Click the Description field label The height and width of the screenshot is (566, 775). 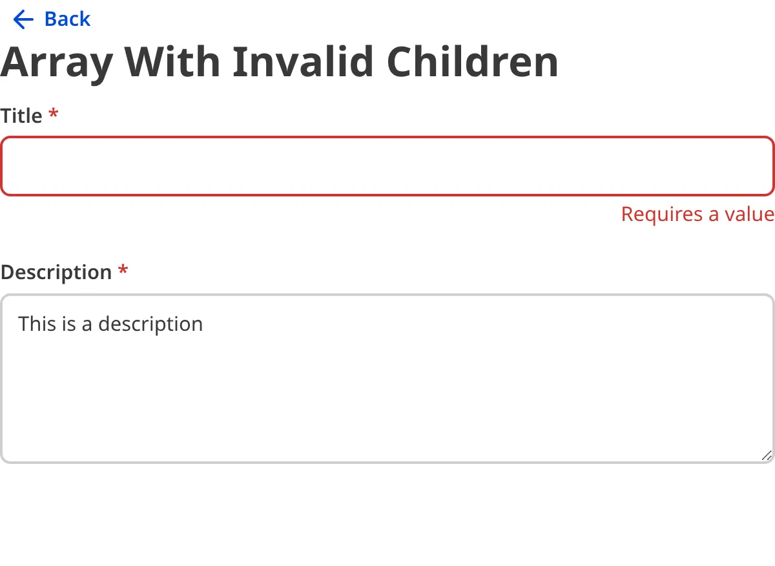56,273
